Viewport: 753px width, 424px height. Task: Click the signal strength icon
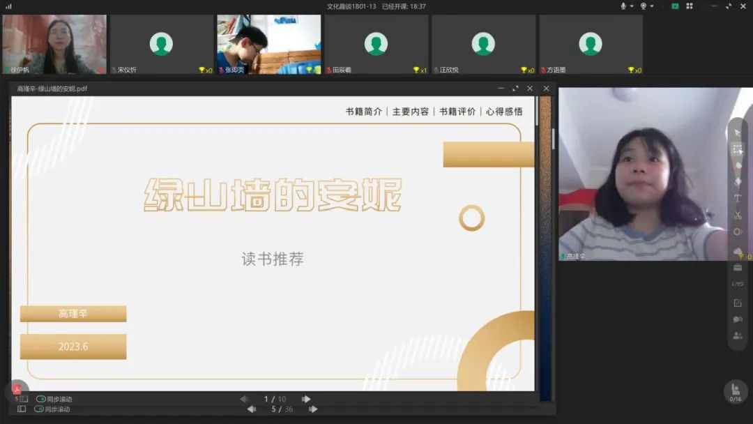click(x=8, y=6)
